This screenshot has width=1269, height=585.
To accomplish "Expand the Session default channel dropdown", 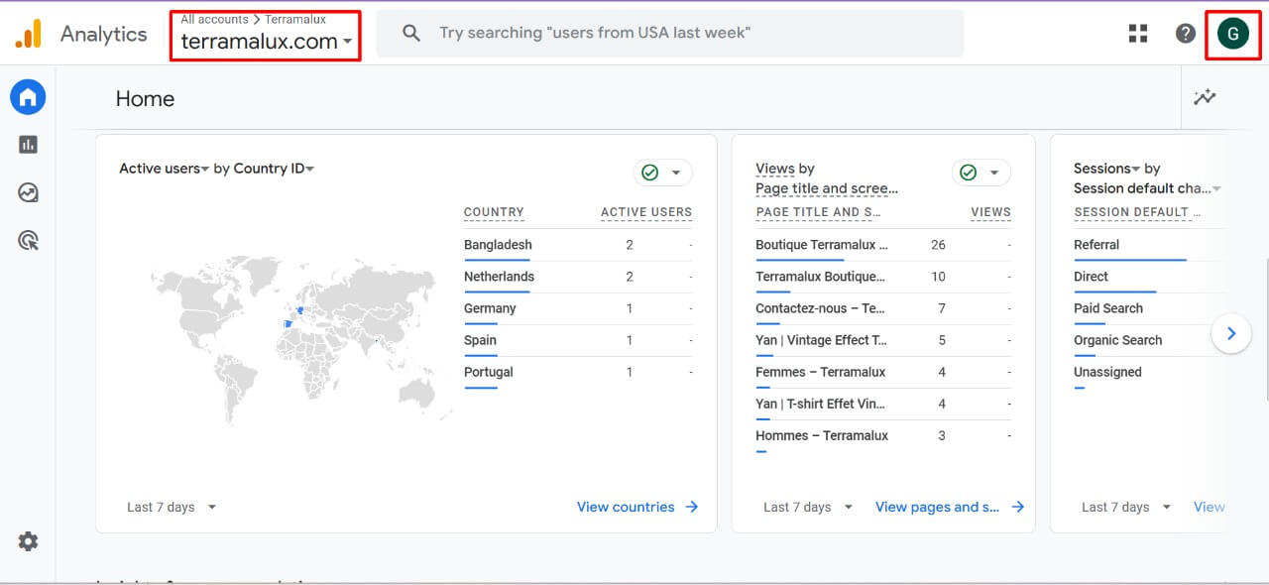I will click(x=1147, y=188).
